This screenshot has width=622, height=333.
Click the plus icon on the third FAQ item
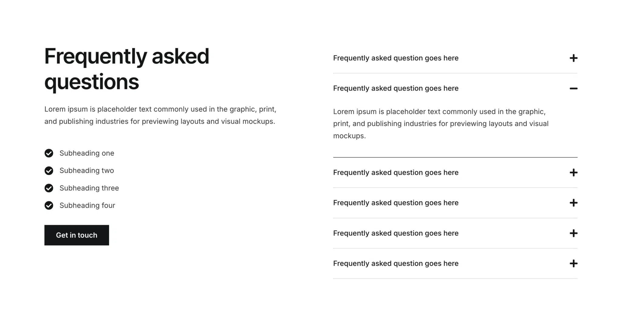(574, 173)
